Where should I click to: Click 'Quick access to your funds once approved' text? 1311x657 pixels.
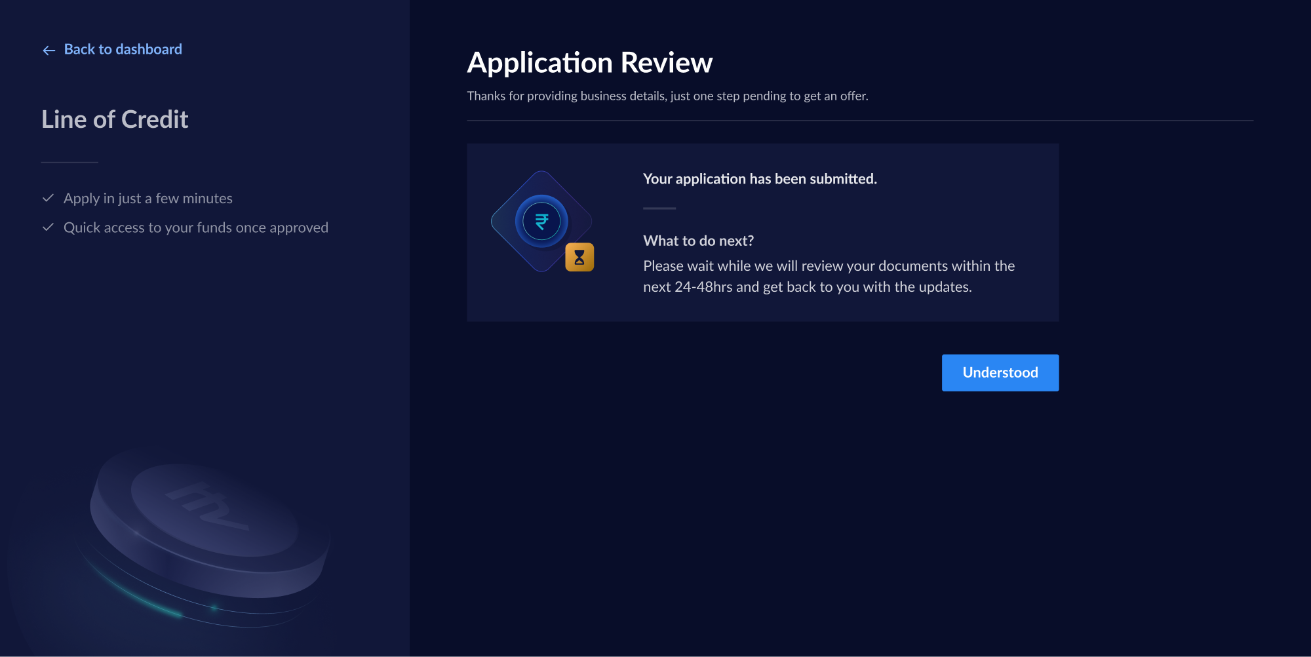tap(195, 228)
